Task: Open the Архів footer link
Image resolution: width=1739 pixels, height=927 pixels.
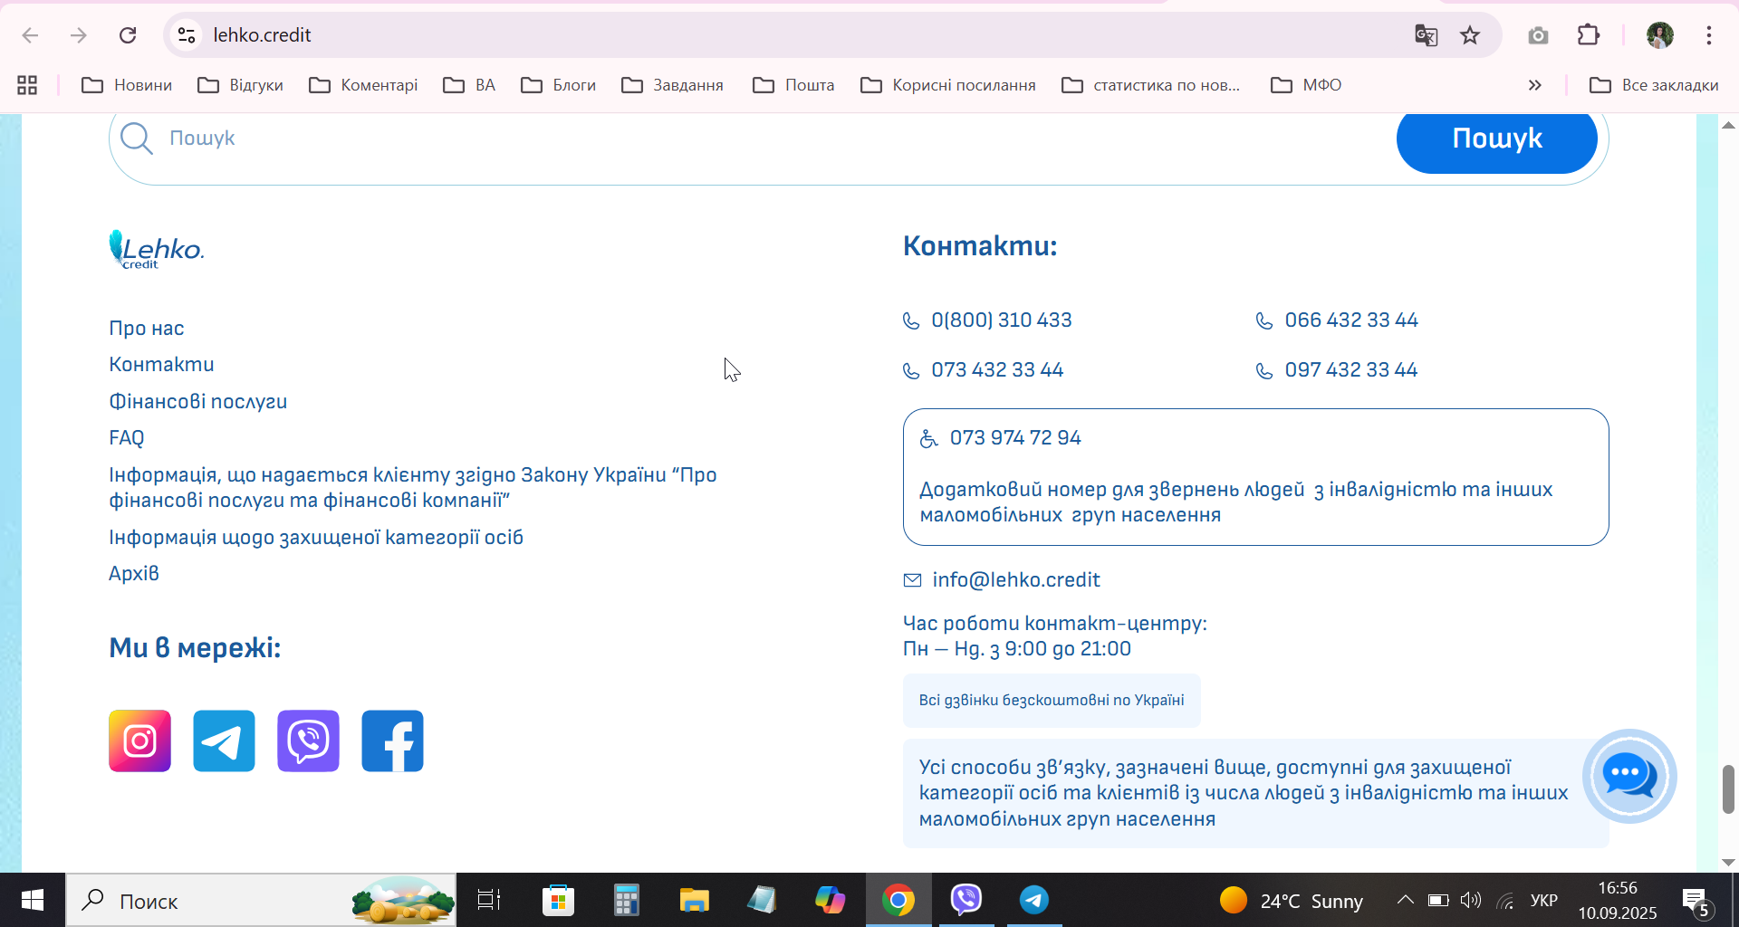Action: [134, 573]
